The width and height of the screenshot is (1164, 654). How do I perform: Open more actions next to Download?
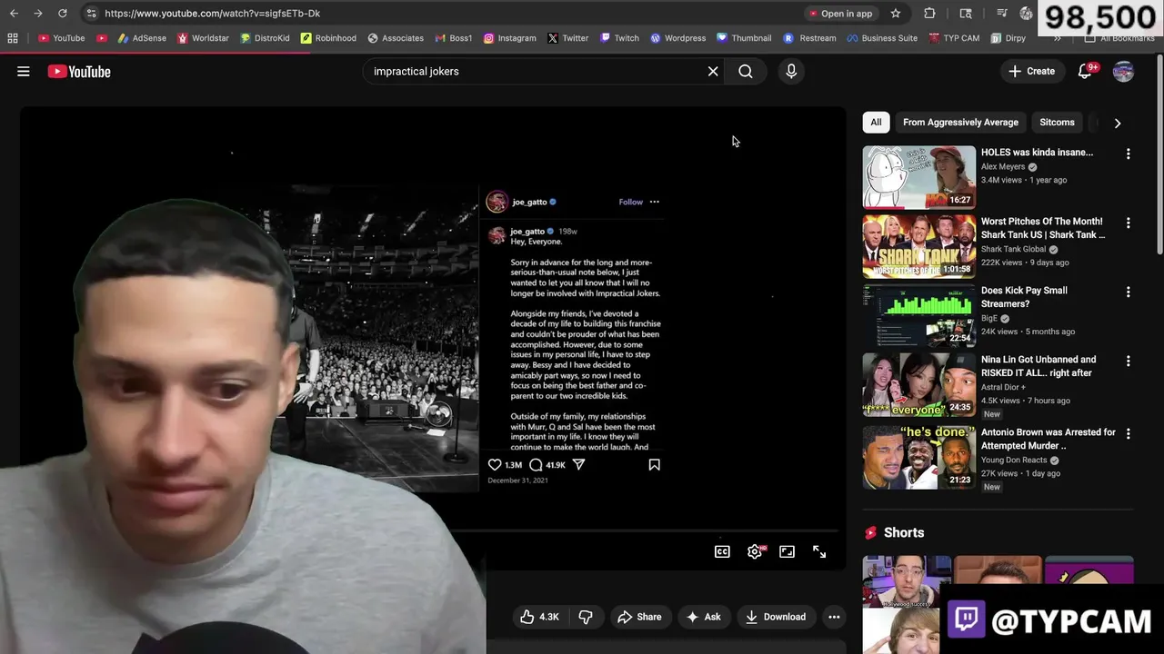click(834, 617)
